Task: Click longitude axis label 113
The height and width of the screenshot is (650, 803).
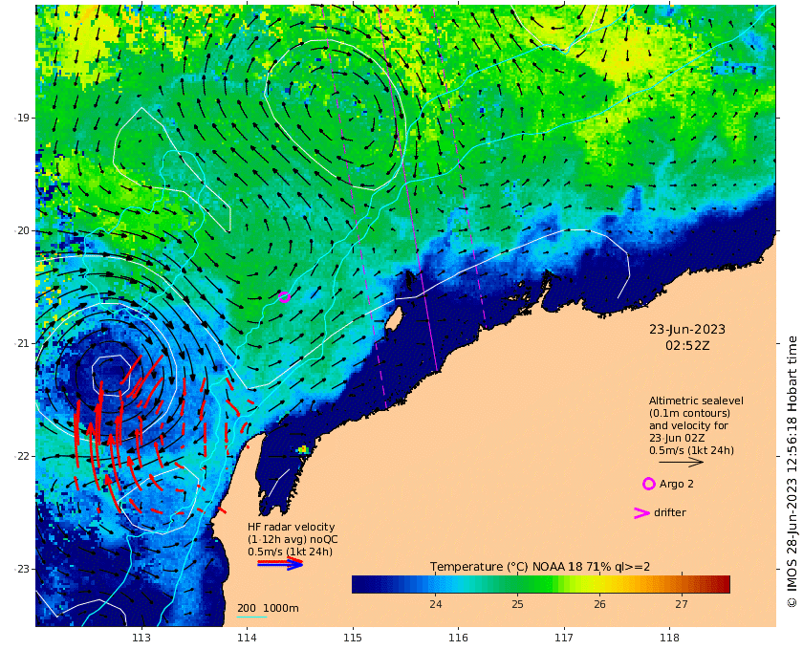Action: (x=141, y=638)
